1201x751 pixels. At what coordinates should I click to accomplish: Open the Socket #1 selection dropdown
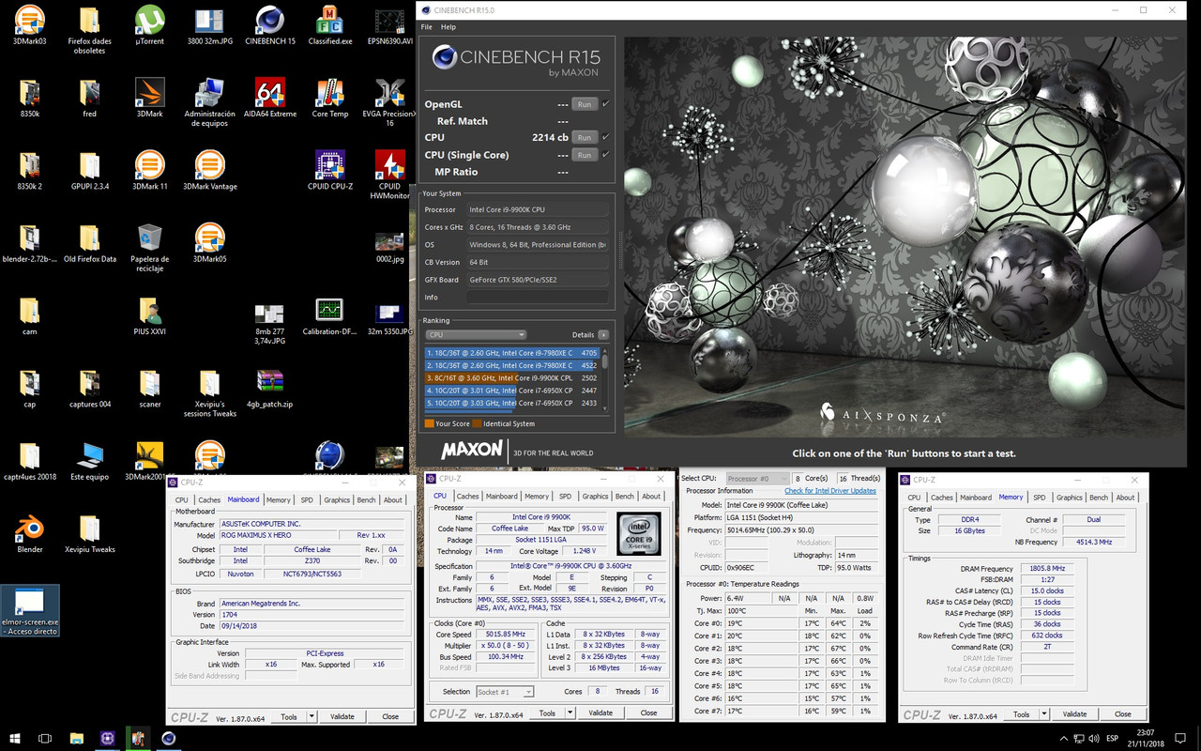[x=505, y=692]
